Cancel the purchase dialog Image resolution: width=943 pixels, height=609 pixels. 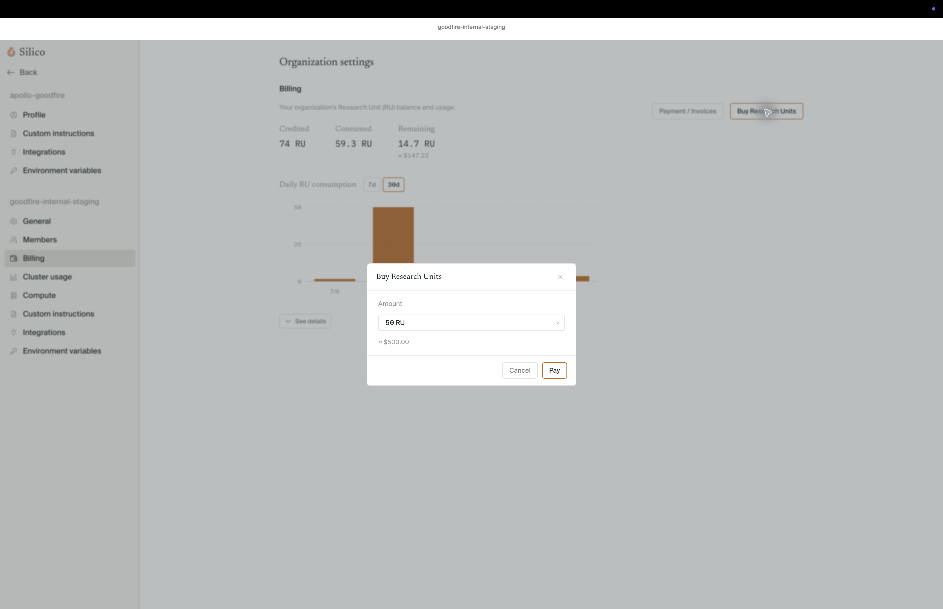point(520,370)
